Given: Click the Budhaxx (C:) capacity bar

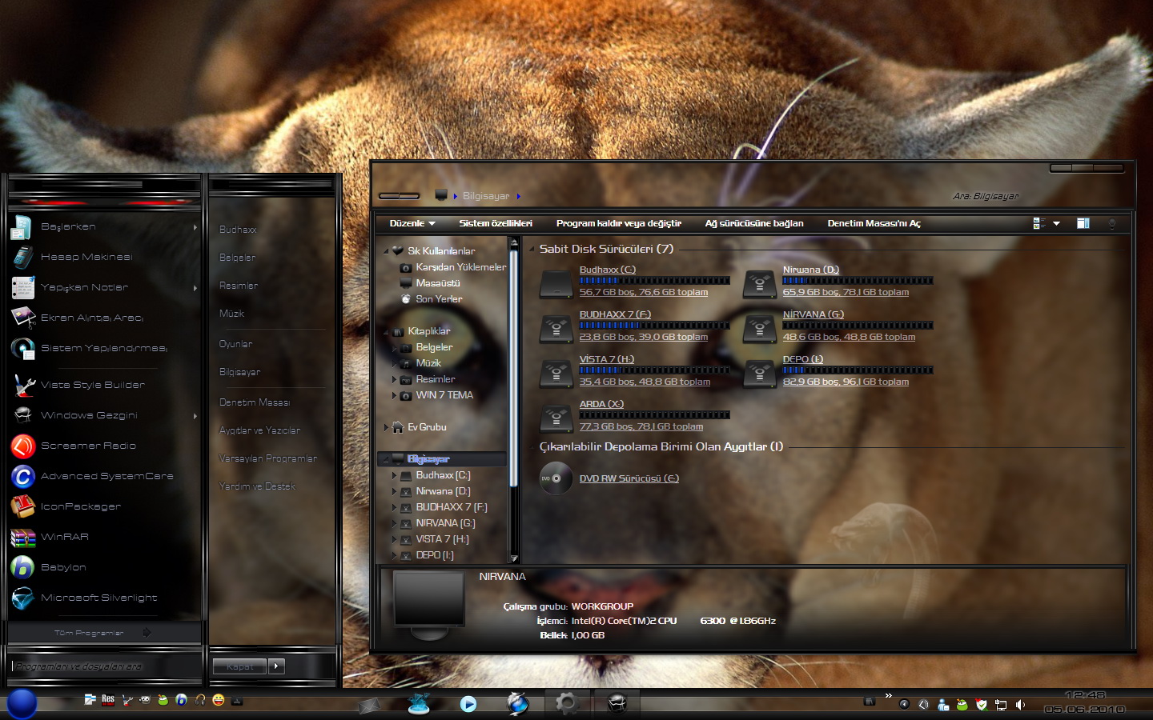Looking at the screenshot, I should coord(653,282).
